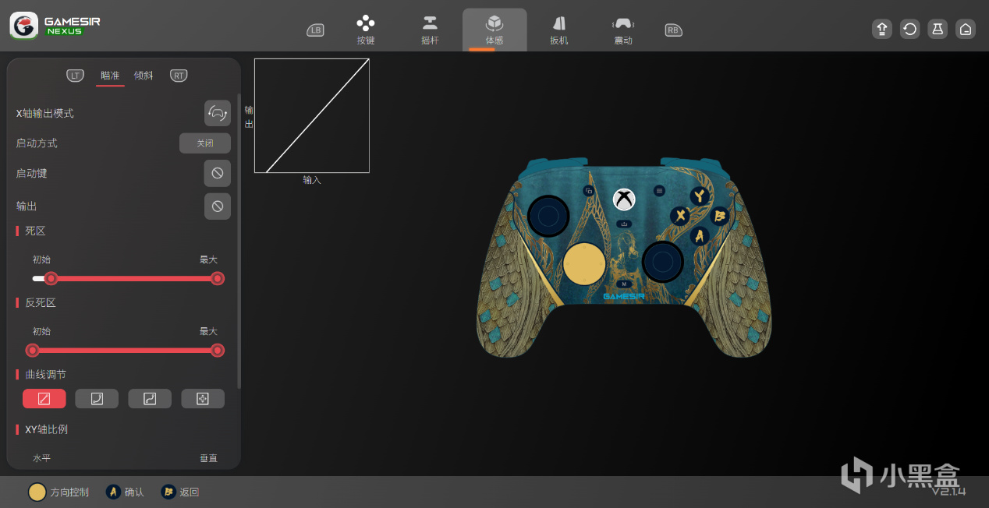
Task: Click the X button on the controller image
Action: click(x=680, y=216)
